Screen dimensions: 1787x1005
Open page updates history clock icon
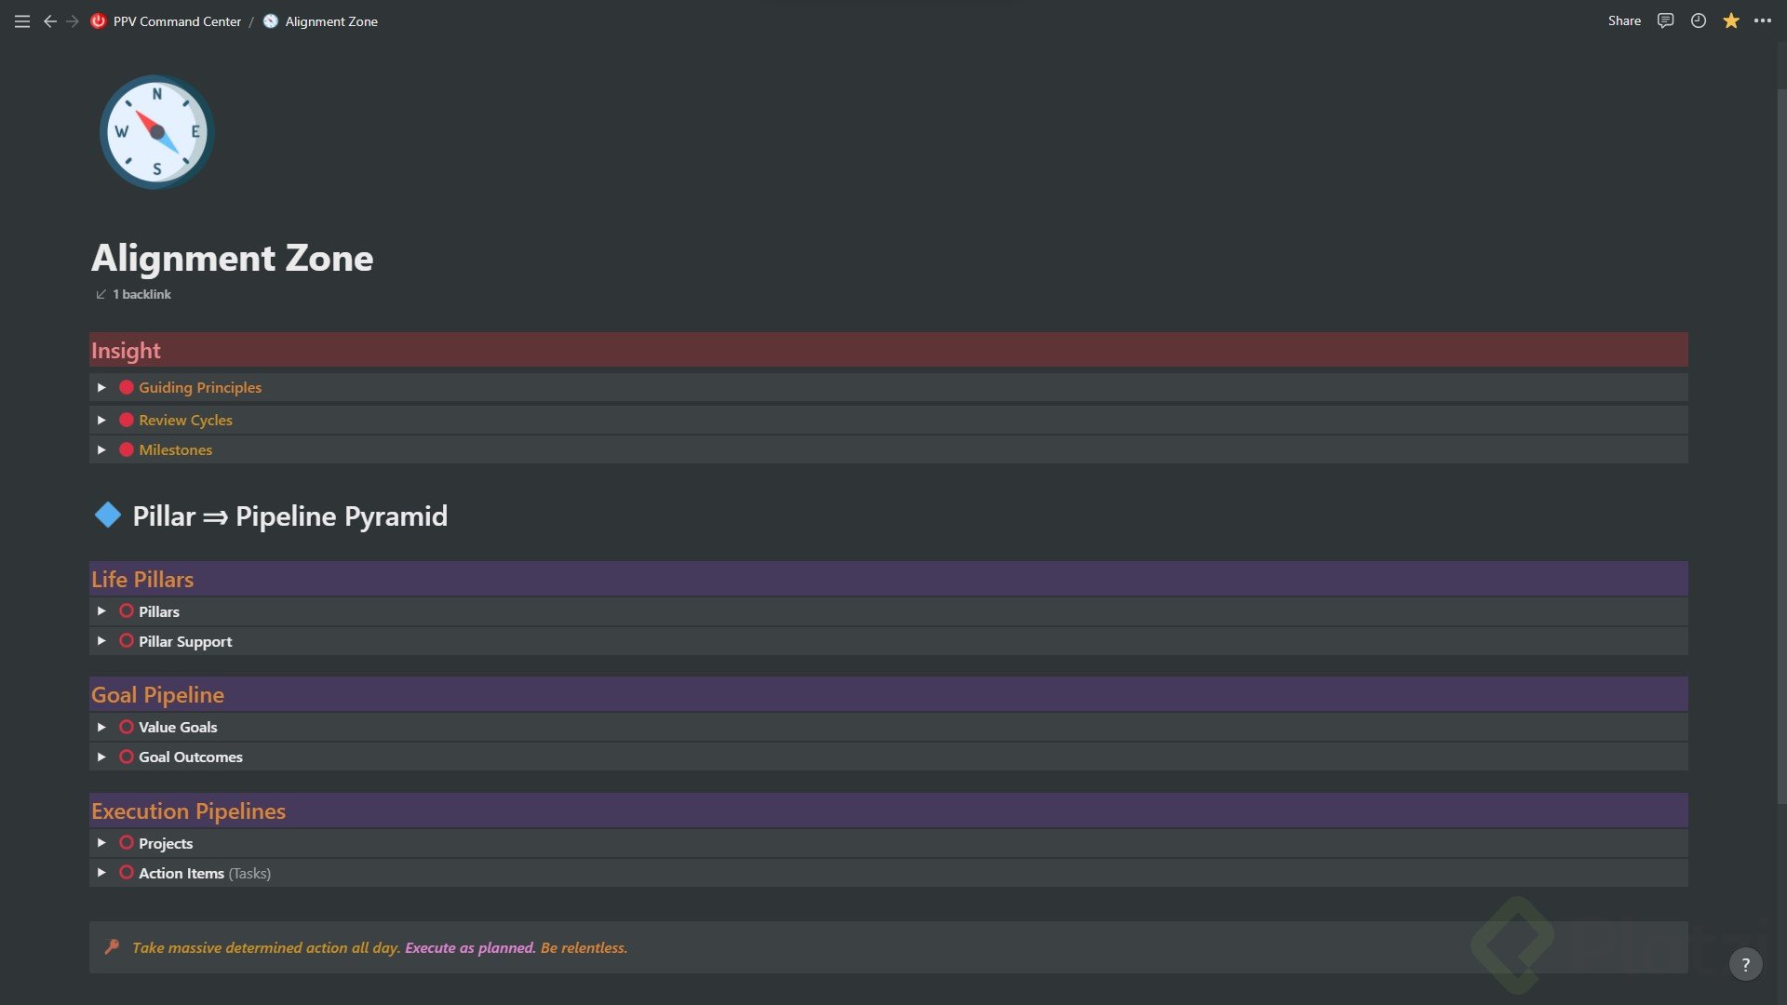pyautogui.click(x=1699, y=20)
